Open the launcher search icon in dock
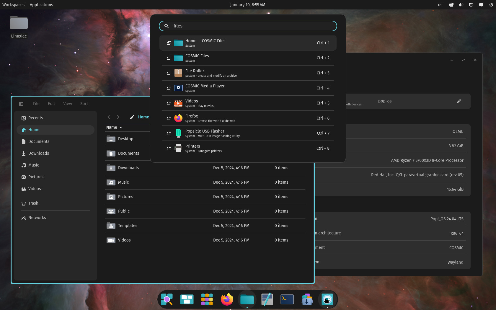 167,299
